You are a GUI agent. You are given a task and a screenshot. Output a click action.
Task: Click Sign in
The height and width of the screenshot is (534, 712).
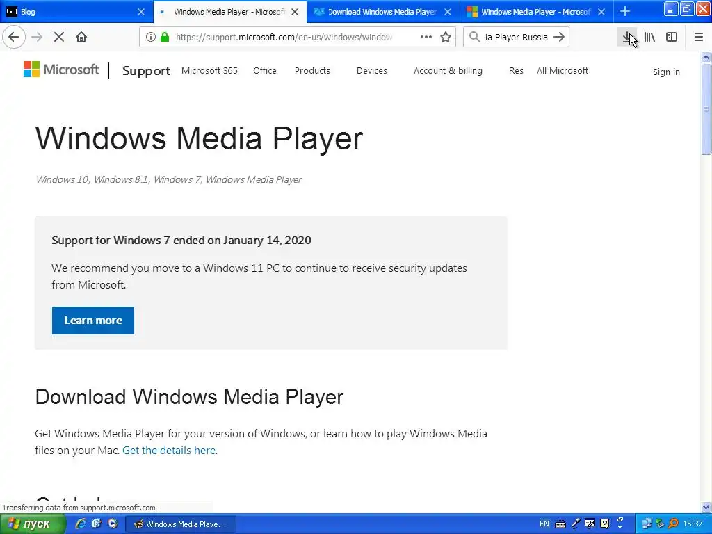666,72
